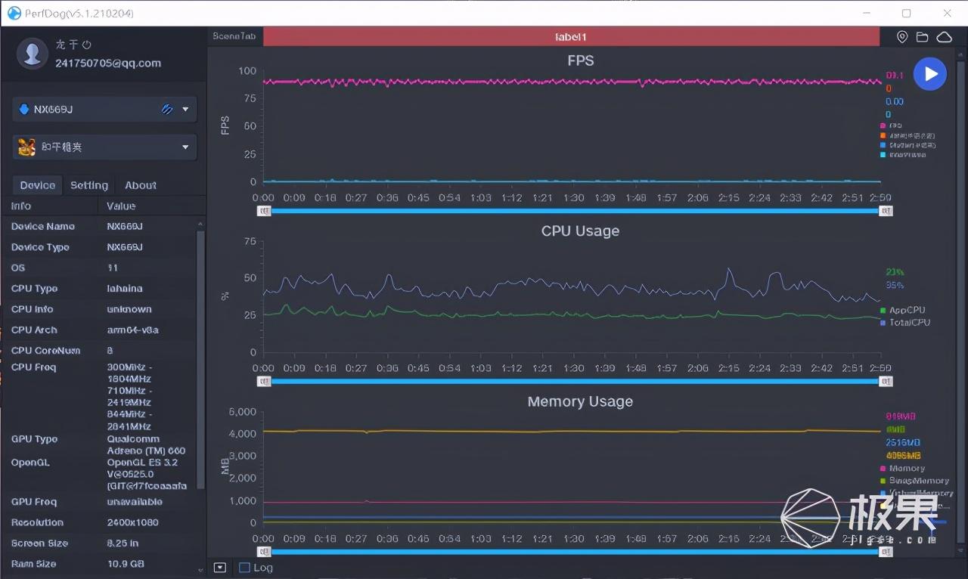Click the FPS chart left range handle

click(264, 211)
